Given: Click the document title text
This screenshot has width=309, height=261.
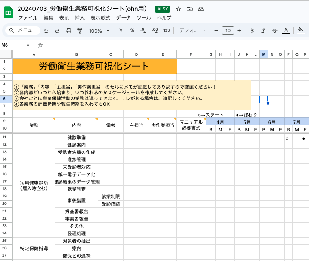Looking at the screenshot, I should (x=82, y=9).
